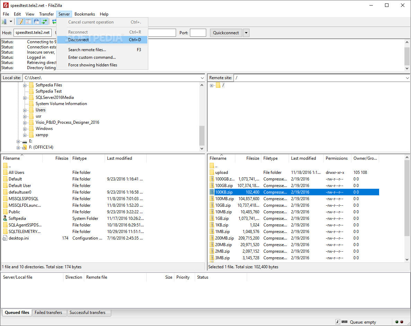The width and height of the screenshot is (411, 326).
Task: Expand Windows folder tree node
Action: coord(25,129)
